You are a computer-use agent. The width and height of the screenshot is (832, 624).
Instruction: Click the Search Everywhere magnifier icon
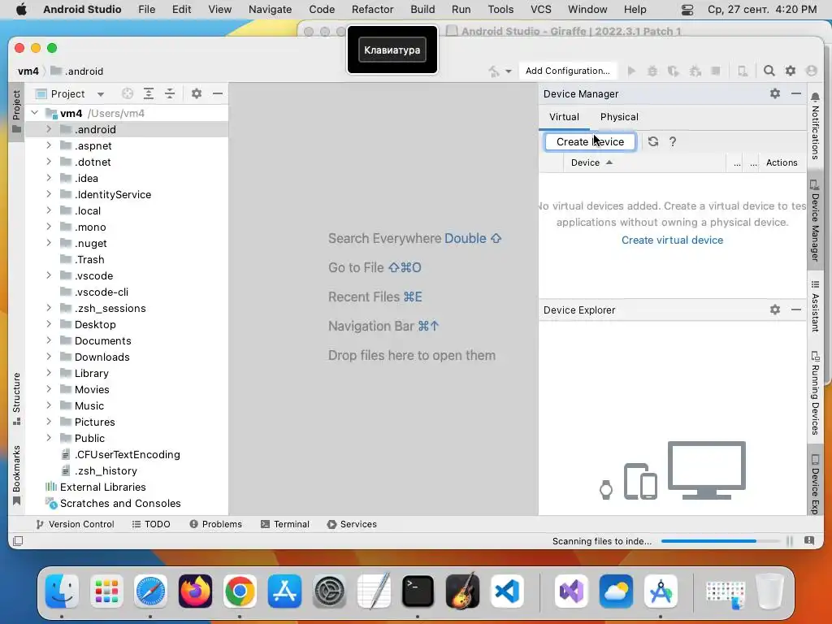tap(769, 71)
